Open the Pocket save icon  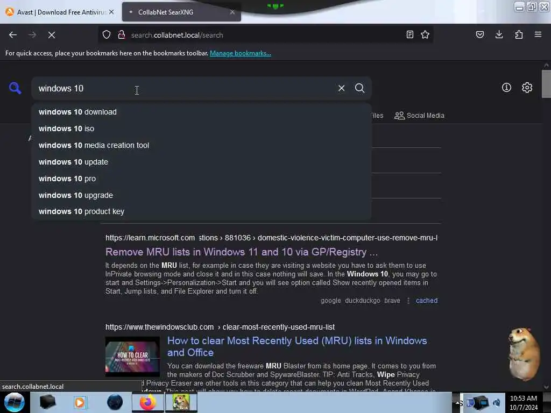(479, 35)
